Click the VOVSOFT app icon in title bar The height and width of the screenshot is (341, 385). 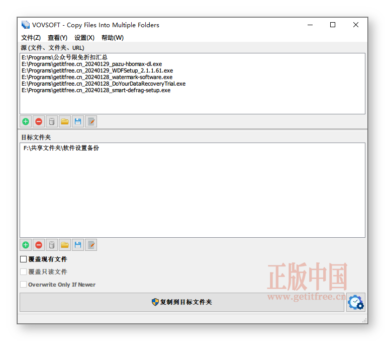(25, 25)
